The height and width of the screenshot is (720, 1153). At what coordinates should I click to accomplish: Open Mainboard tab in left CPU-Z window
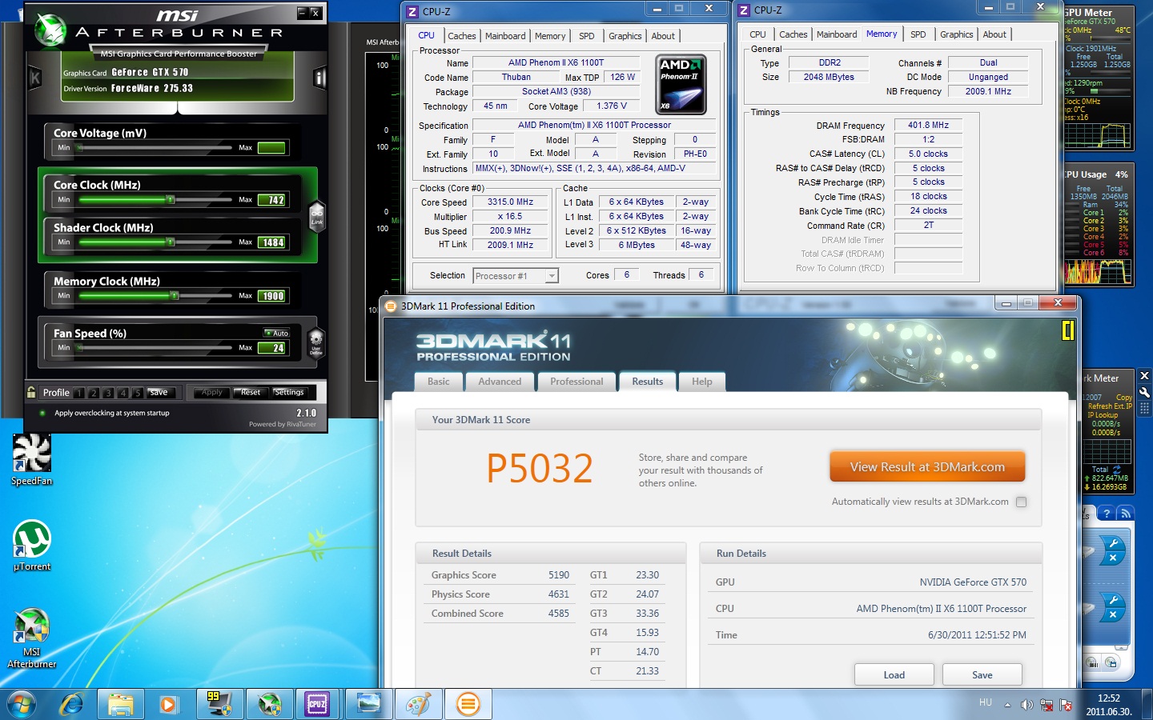coord(505,36)
